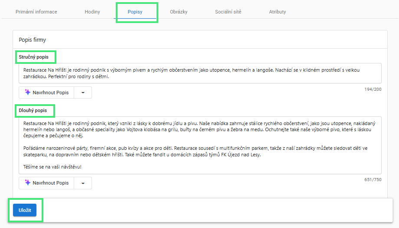The image size is (399, 228).
Task: Click Navrhnout Popis under Stručný popis
Action: click(46, 93)
